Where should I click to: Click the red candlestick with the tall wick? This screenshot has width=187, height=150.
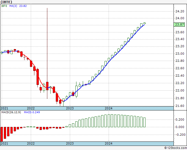point(47,86)
